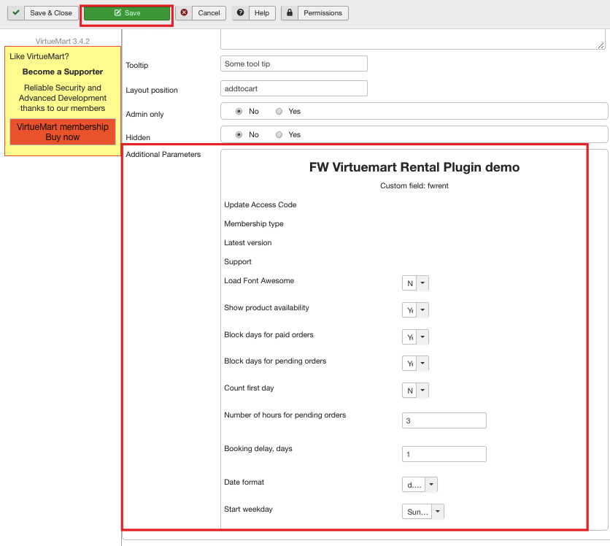Select 'Yes' for Hidden
Image resolution: width=610 pixels, height=546 pixels.
point(279,135)
